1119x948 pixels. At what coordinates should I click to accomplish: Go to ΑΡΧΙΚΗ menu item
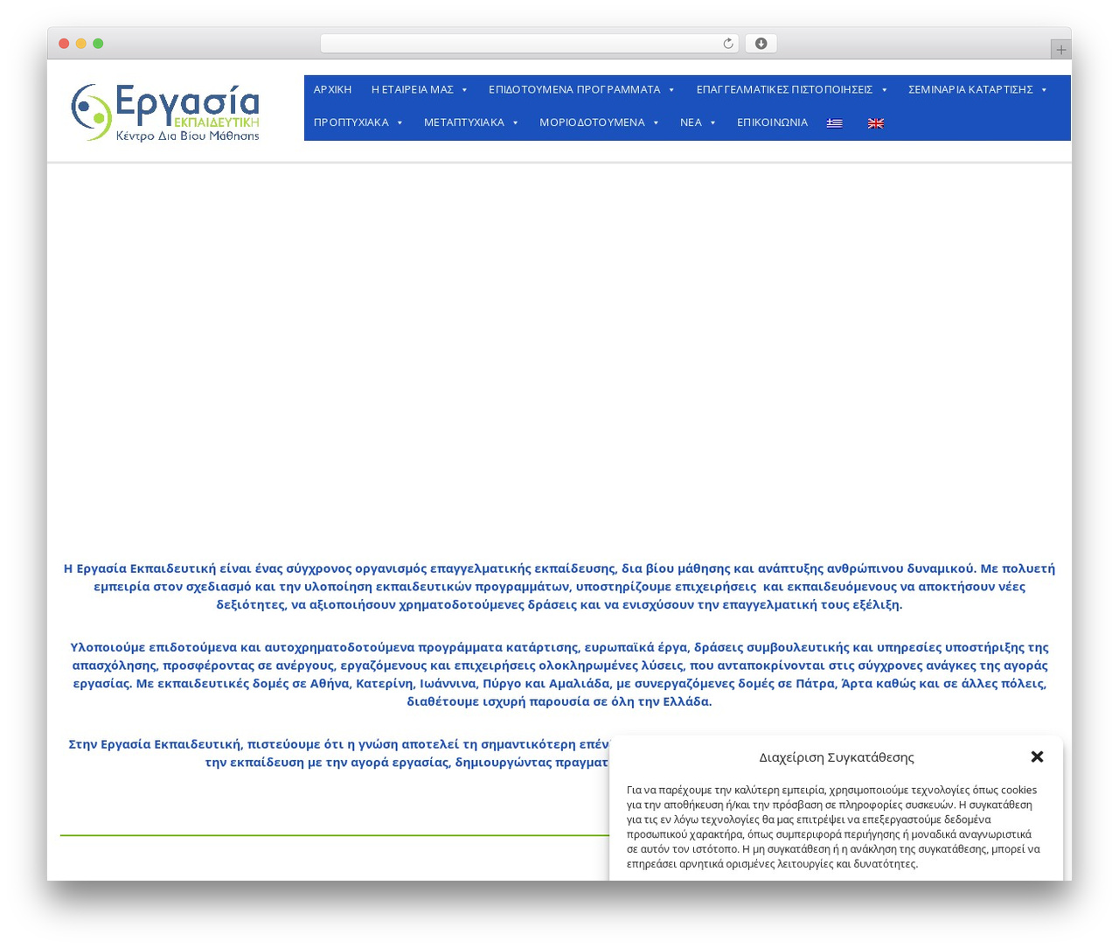tap(332, 89)
